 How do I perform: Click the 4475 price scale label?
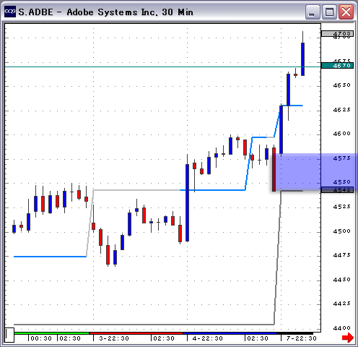coord(342,255)
